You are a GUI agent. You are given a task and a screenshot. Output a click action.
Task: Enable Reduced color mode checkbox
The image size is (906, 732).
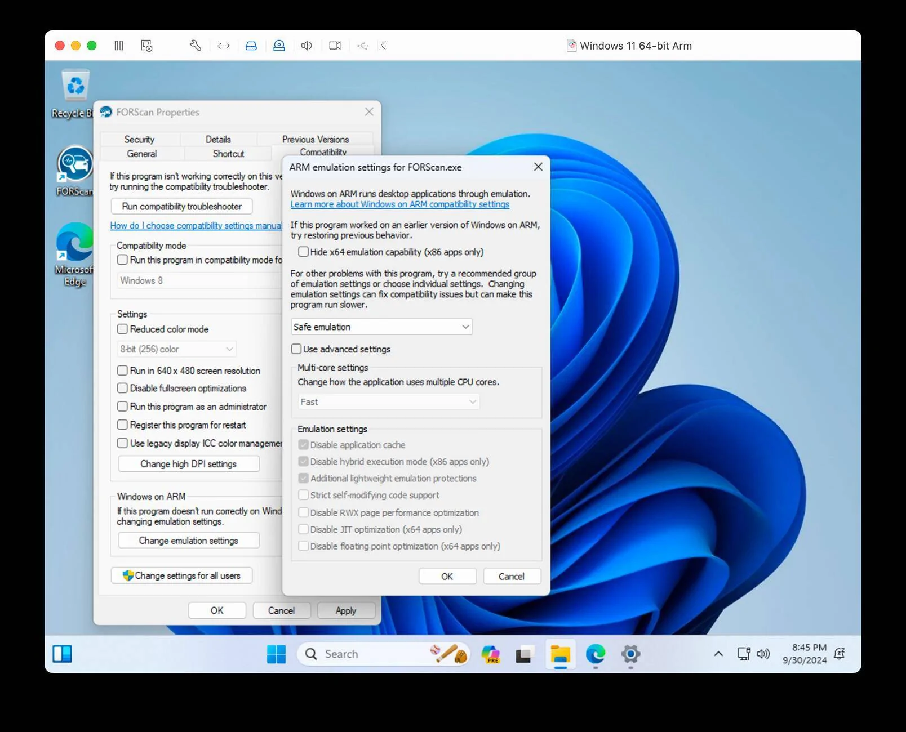click(122, 329)
